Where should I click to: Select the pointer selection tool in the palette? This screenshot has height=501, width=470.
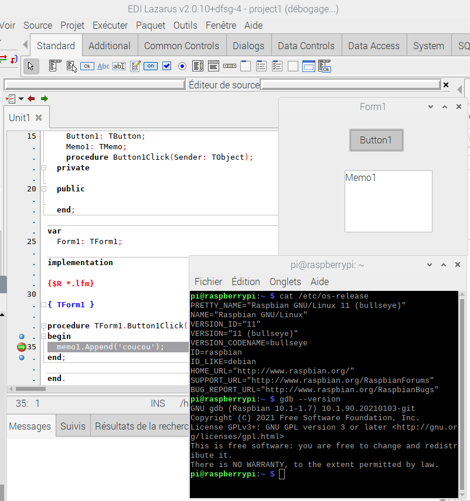30,66
